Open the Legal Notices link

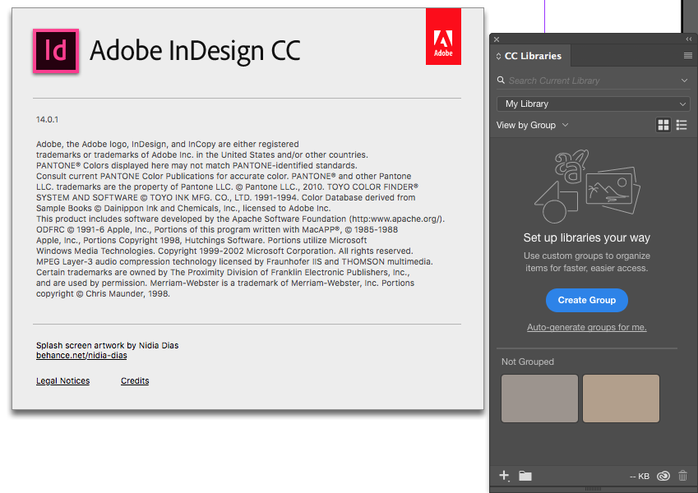[x=62, y=380]
